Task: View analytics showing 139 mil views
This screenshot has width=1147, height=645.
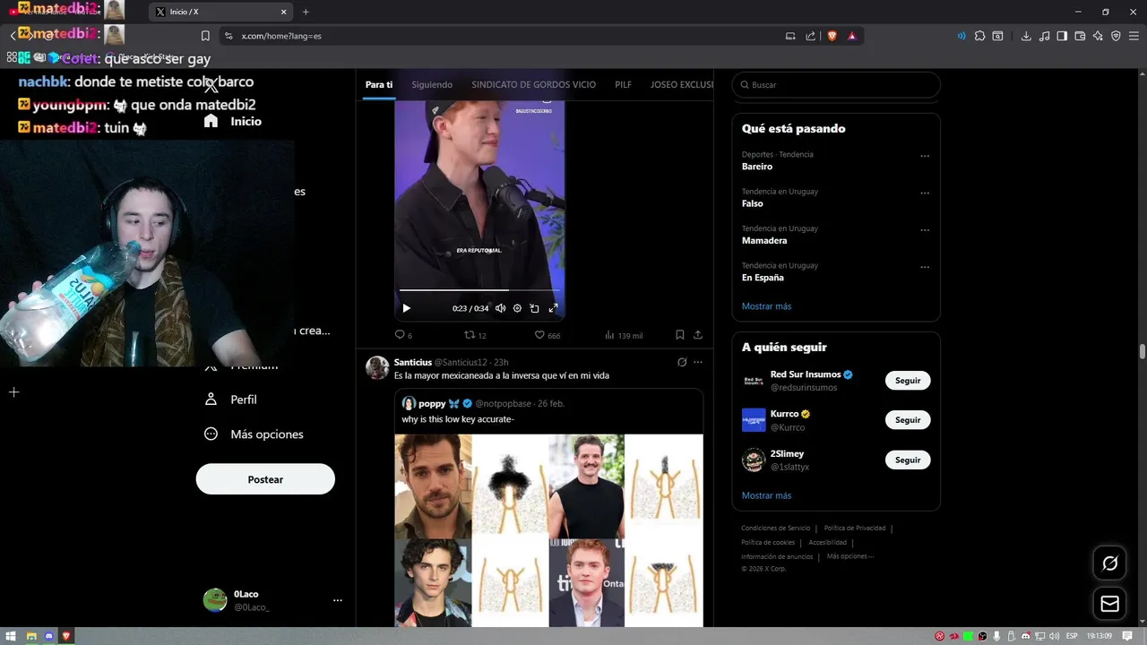Action: click(x=624, y=335)
